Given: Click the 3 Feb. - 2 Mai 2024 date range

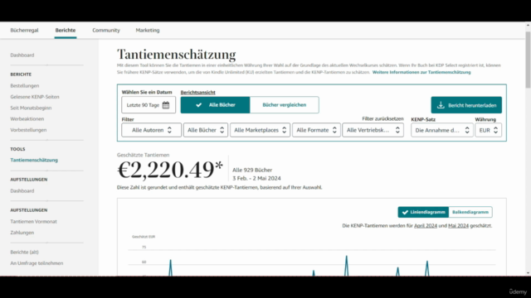Looking at the screenshot, I should click(256, 179).
